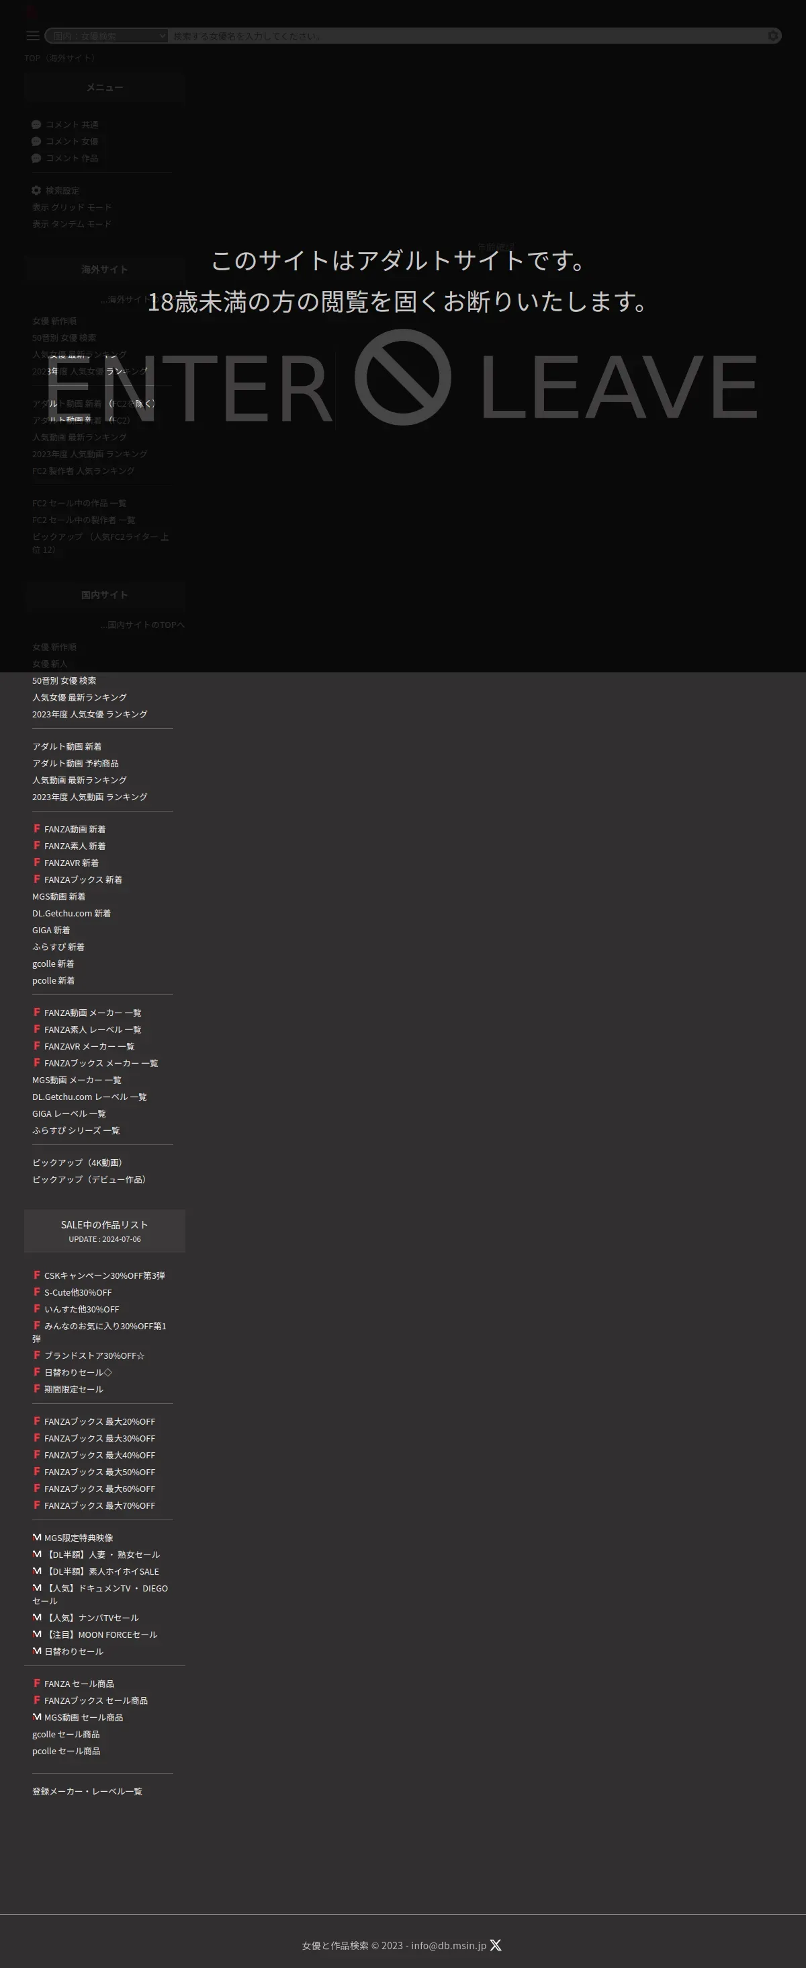Open DL.Getchu.com 新着 link
Viewport: 806px width, 1968px height.
[71, 912]
